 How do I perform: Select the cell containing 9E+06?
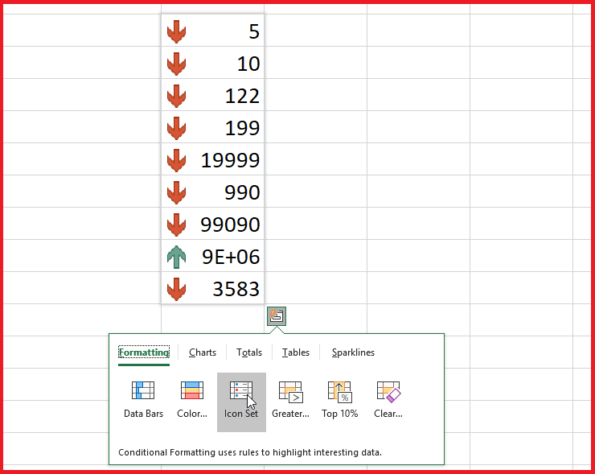point(213,257)
